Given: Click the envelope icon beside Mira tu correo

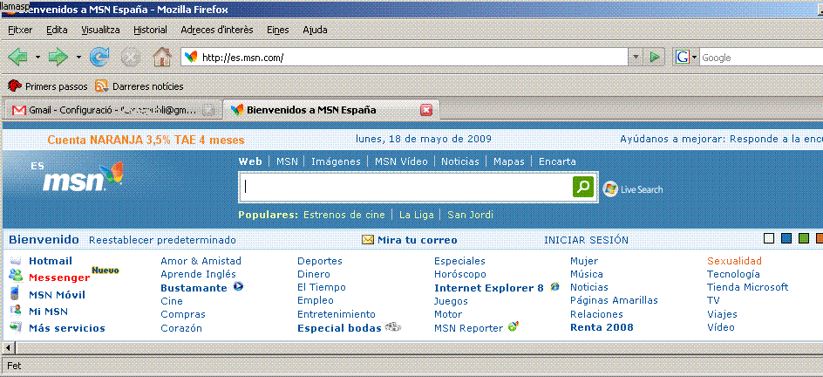Looking at the screenshot, I should coord(368,240).
